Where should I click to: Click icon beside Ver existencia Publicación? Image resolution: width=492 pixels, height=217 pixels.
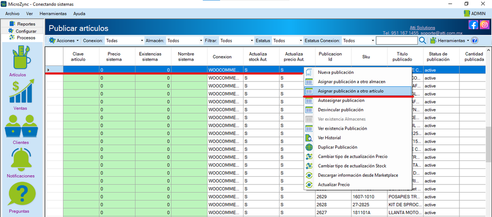(x=309, y=129)
